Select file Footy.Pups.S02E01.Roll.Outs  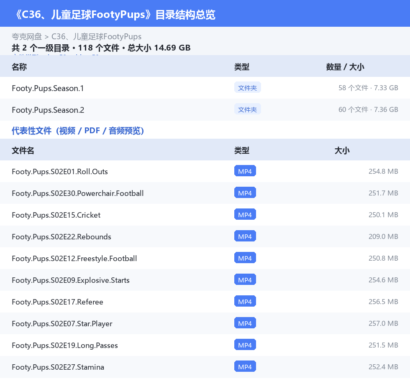point(59,172)
